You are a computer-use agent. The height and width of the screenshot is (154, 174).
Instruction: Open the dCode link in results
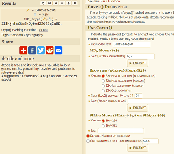click(44, 30)
